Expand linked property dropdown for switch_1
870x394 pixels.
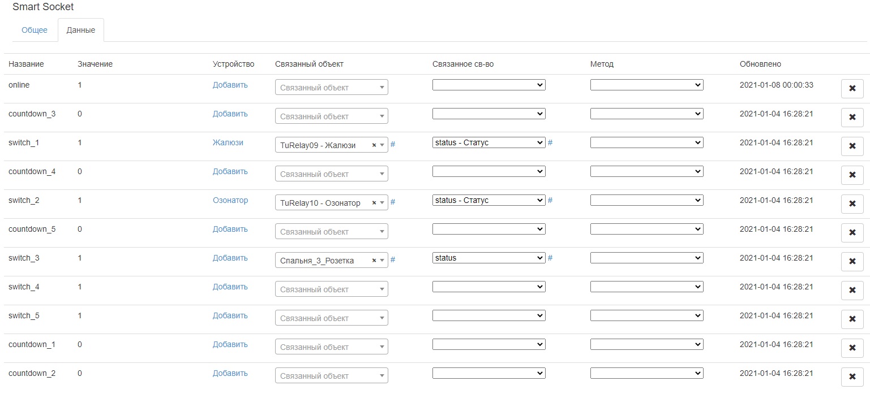(x=488, y=142)
